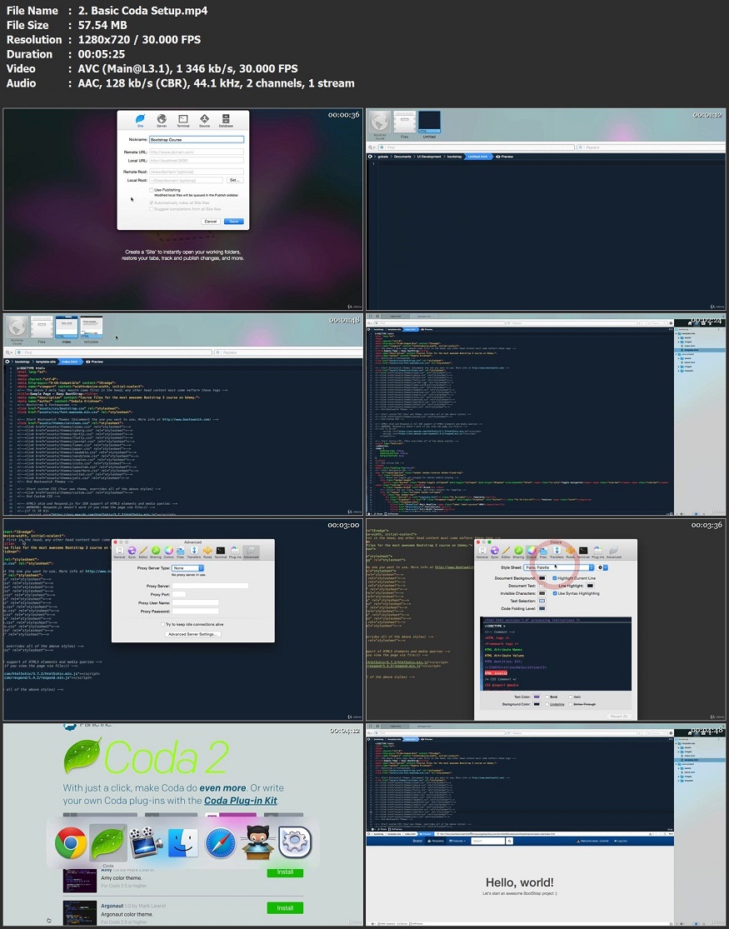Pick the Text Selection color swatch
The image size is (729, 929).
pyautogui.click(x=542, y=601)
